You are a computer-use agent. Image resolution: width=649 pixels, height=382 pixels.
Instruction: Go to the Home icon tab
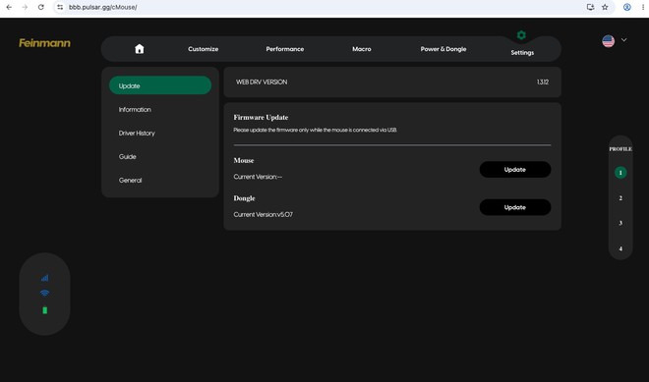140,49
